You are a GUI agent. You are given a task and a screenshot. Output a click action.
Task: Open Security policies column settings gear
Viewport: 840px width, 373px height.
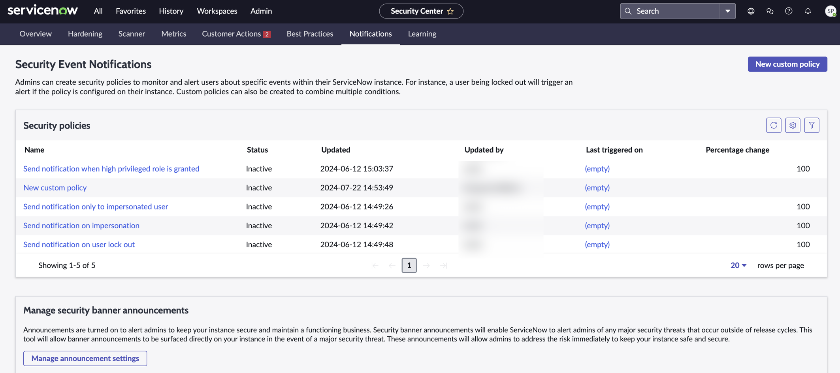(793, 125)
